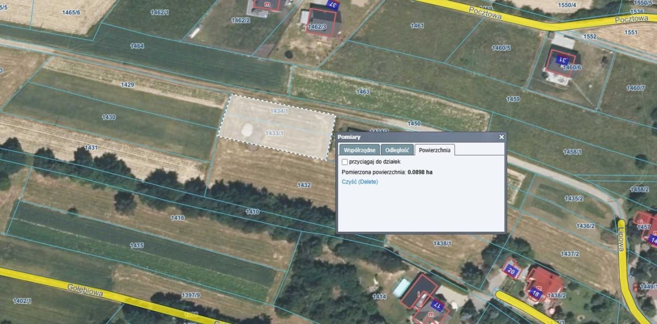Image resolution: width=657 pixels, height=324 pixels.
Task: Click house number marker 37
Action: coord(333,5)
